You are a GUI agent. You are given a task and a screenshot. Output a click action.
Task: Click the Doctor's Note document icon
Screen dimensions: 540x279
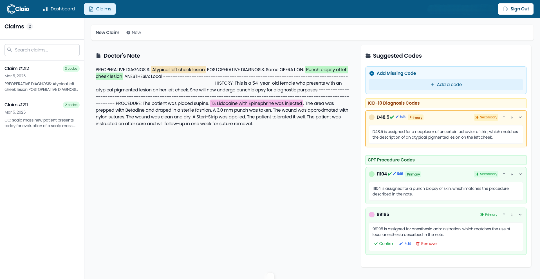pos(98,56)
